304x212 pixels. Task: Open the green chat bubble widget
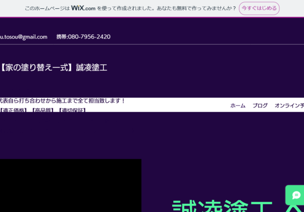(x=296, y=195)
